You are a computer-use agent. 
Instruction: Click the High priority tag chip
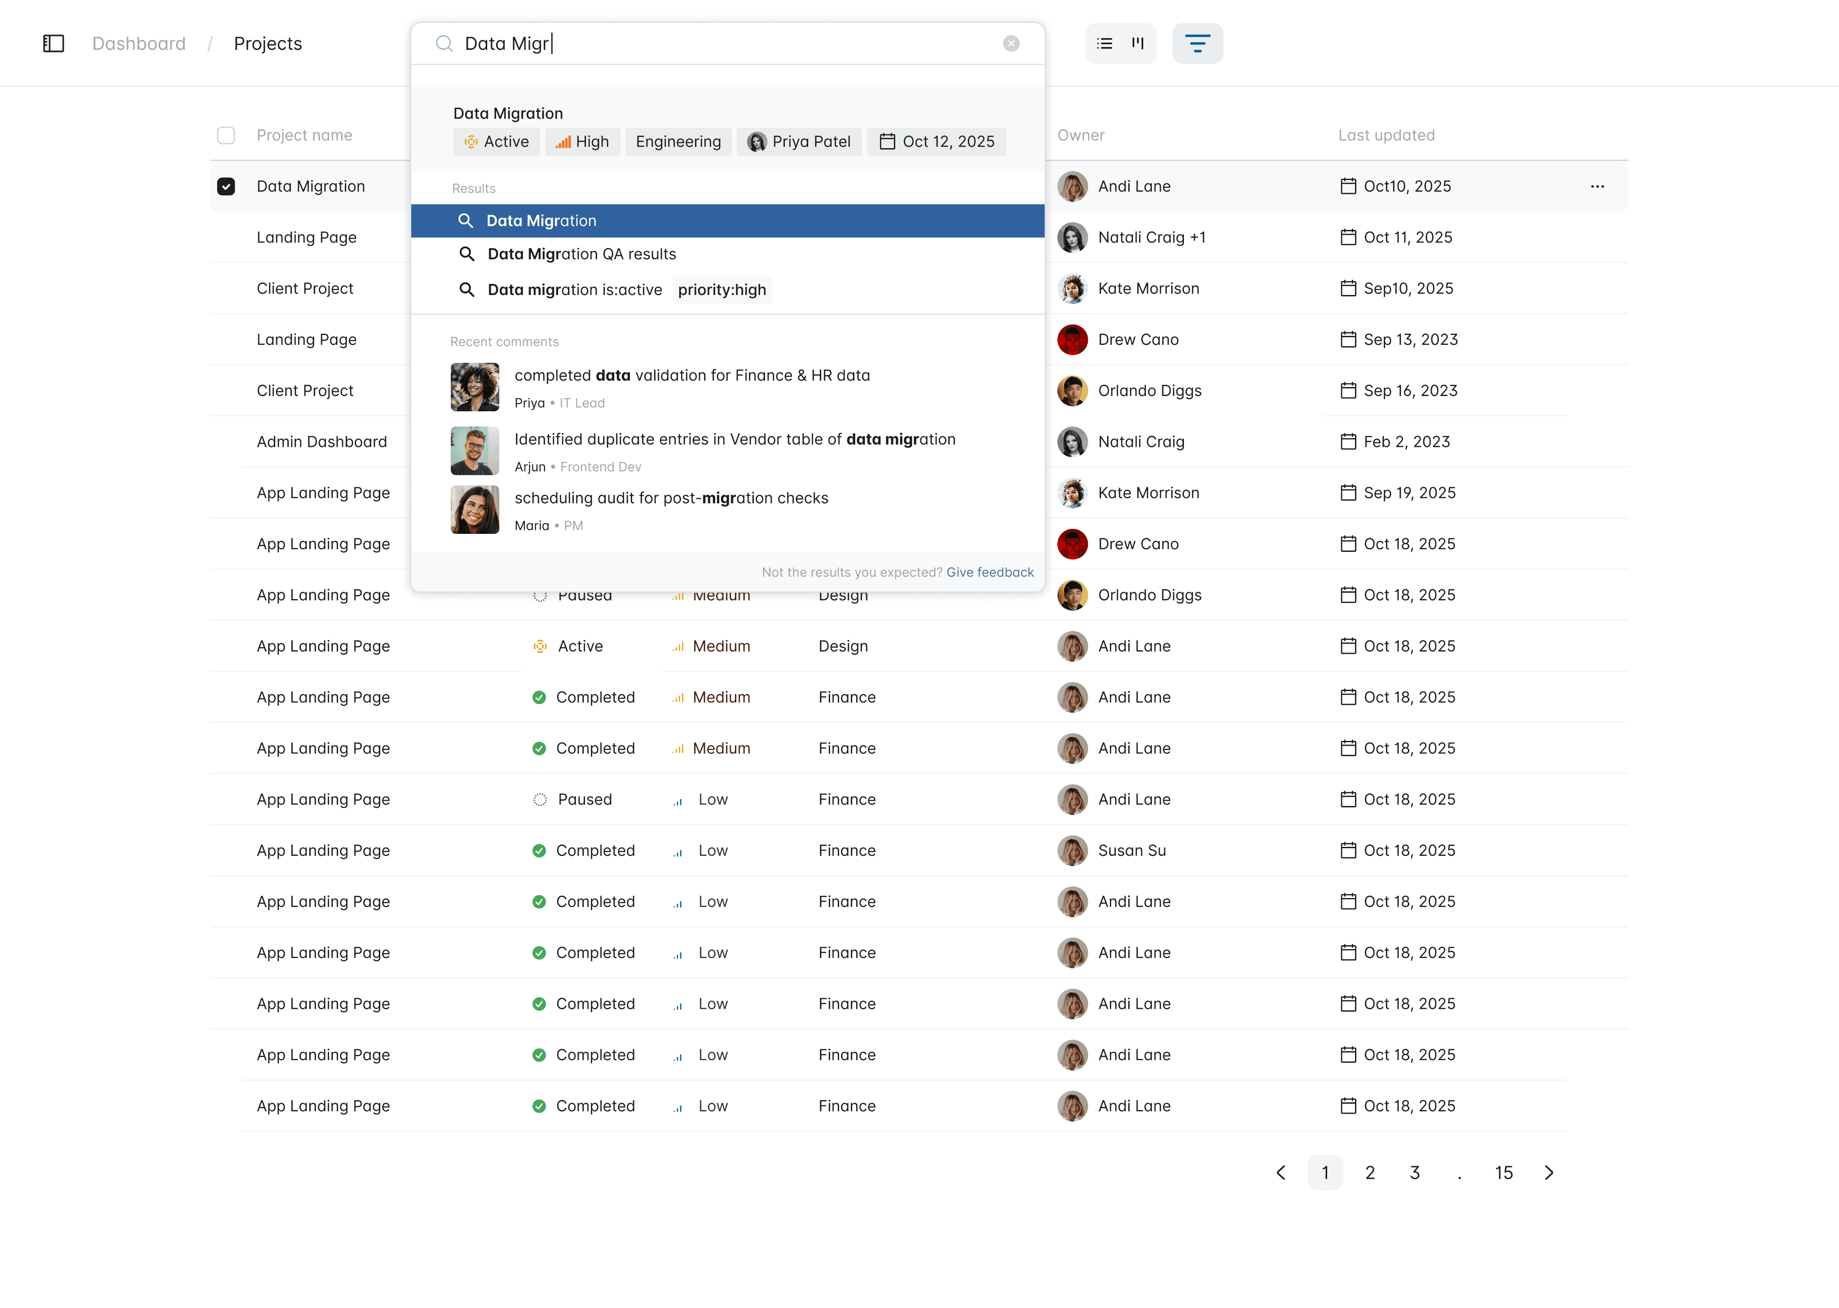(582, 142)
